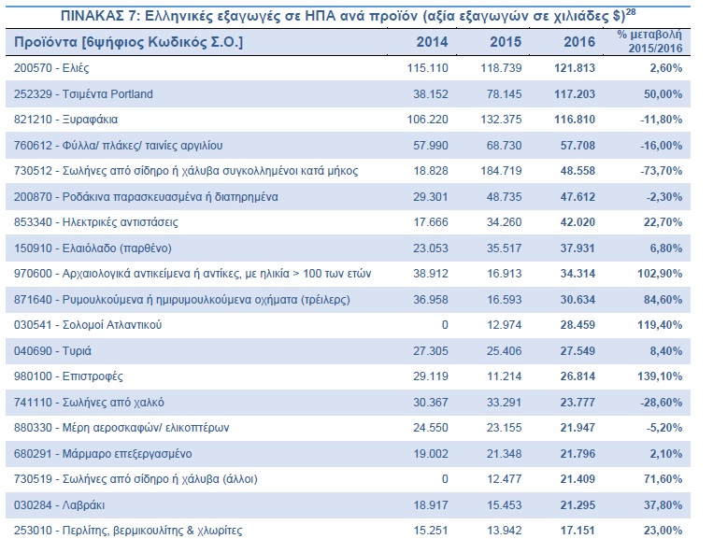Click the 2016 value '17.151'
713x539 pixels.
point(578,531)
